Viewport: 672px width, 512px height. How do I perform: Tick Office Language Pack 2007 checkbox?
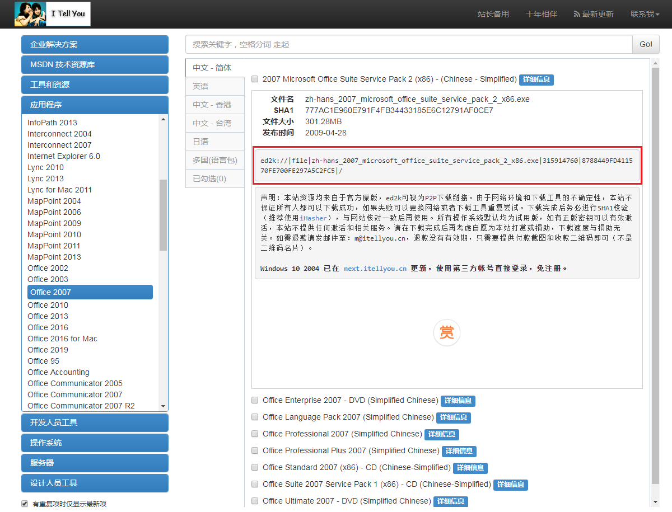[x=255, y=417]
